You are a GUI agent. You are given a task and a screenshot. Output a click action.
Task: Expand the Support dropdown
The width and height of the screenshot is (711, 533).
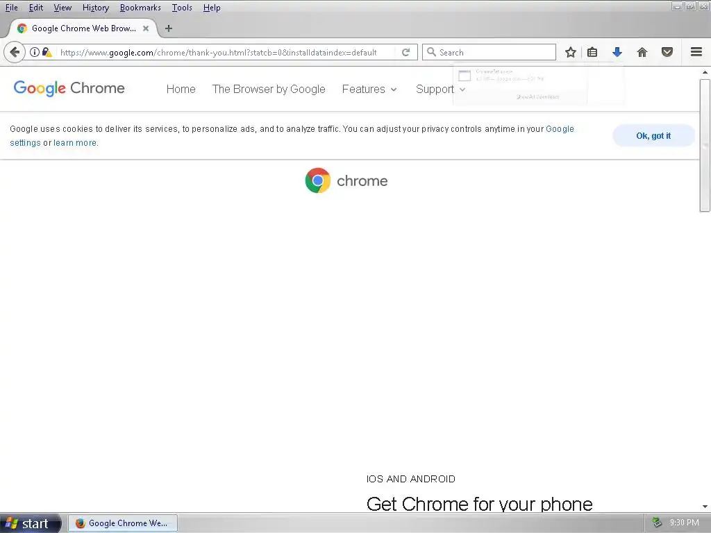coord(440,89)
